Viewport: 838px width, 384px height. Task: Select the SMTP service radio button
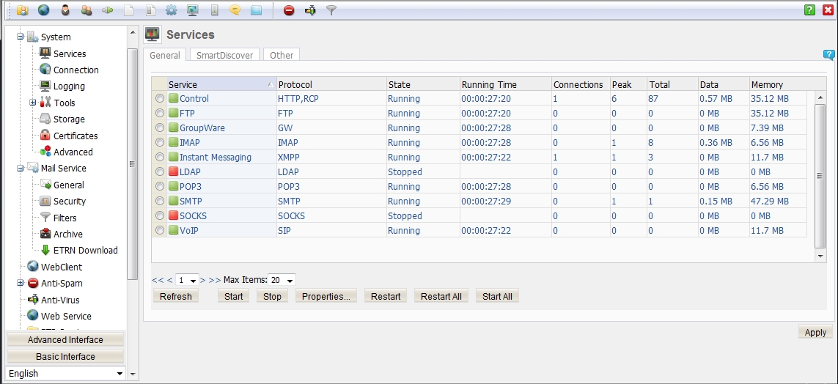[159, 202]
